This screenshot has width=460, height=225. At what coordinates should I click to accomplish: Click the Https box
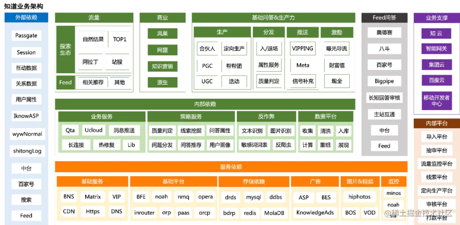pos(93,211)
